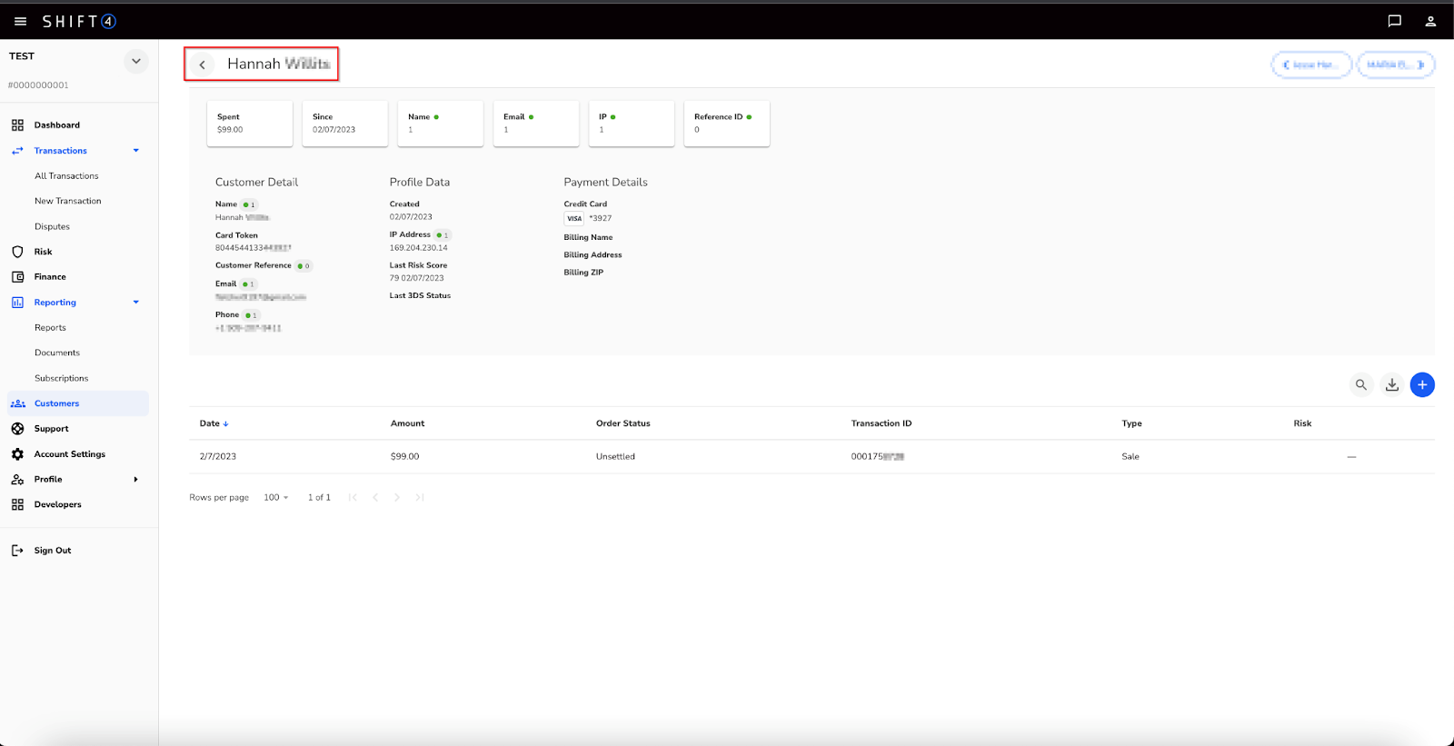Image resolution: width=1454 pixels, height=746 pixels.
Task: Click the search transactions magnifier icon
Action: (1360, 385)
